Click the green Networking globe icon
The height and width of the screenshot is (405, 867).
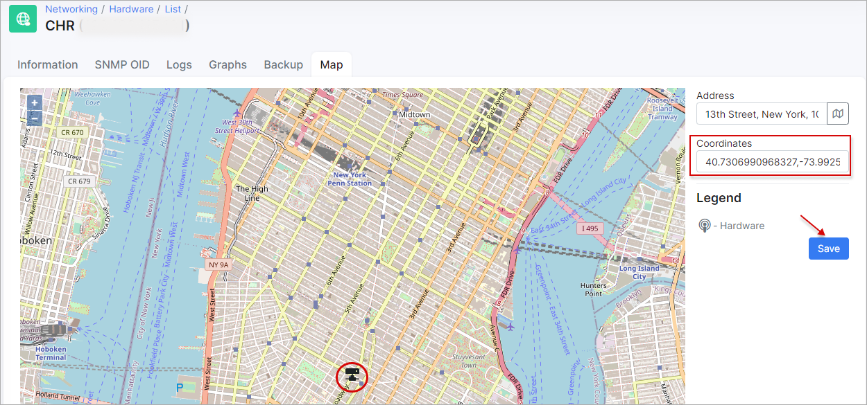coord(23,19)
